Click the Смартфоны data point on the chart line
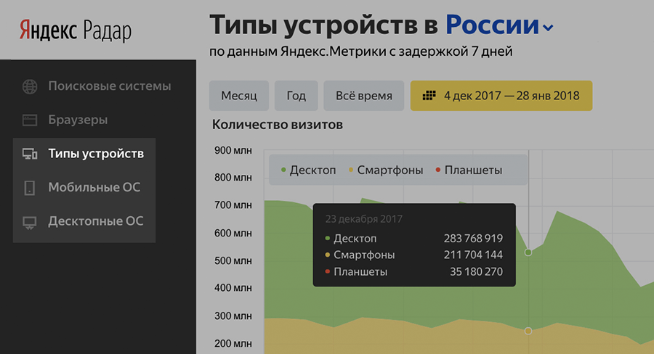The image size is (654, 354). pos(528,331)
